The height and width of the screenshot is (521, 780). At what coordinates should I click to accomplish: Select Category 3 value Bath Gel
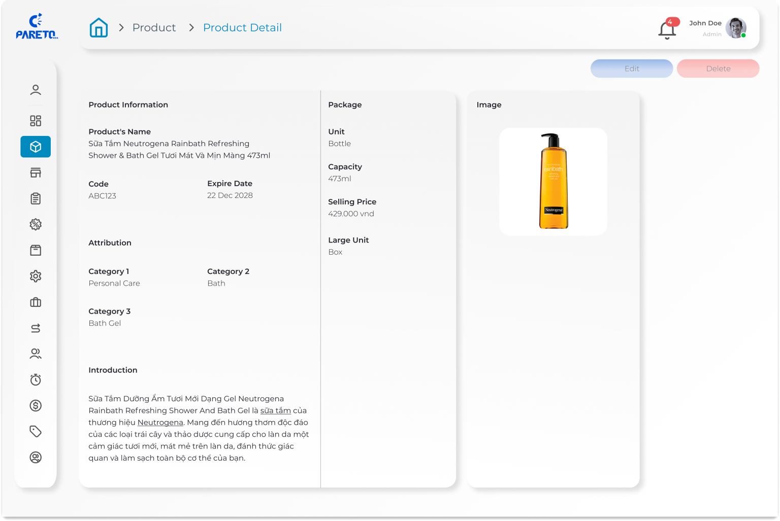(105, 323)
